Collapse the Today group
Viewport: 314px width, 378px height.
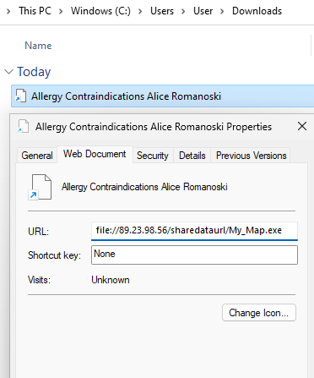(x=9, y=72)
